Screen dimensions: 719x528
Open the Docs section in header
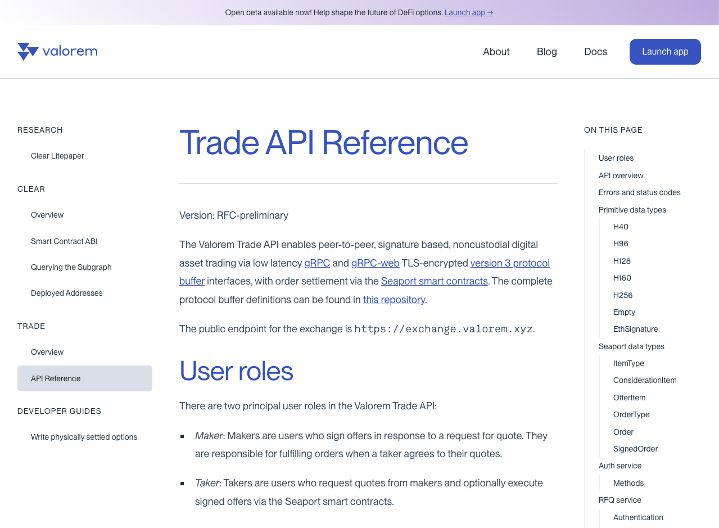596,52
